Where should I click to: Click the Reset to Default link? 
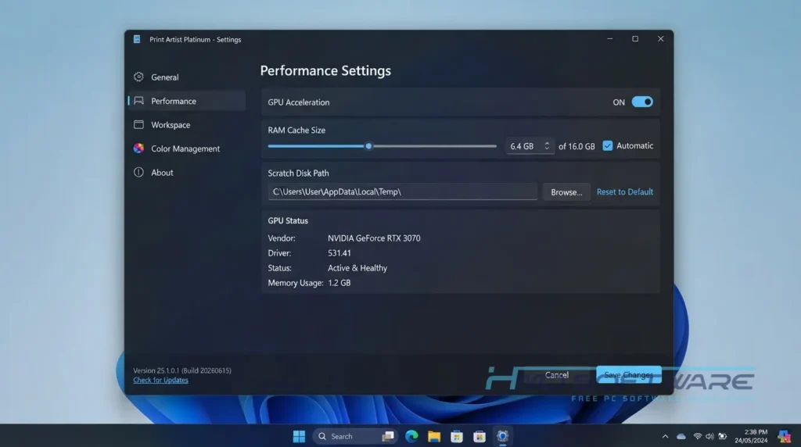coord(625,192)
